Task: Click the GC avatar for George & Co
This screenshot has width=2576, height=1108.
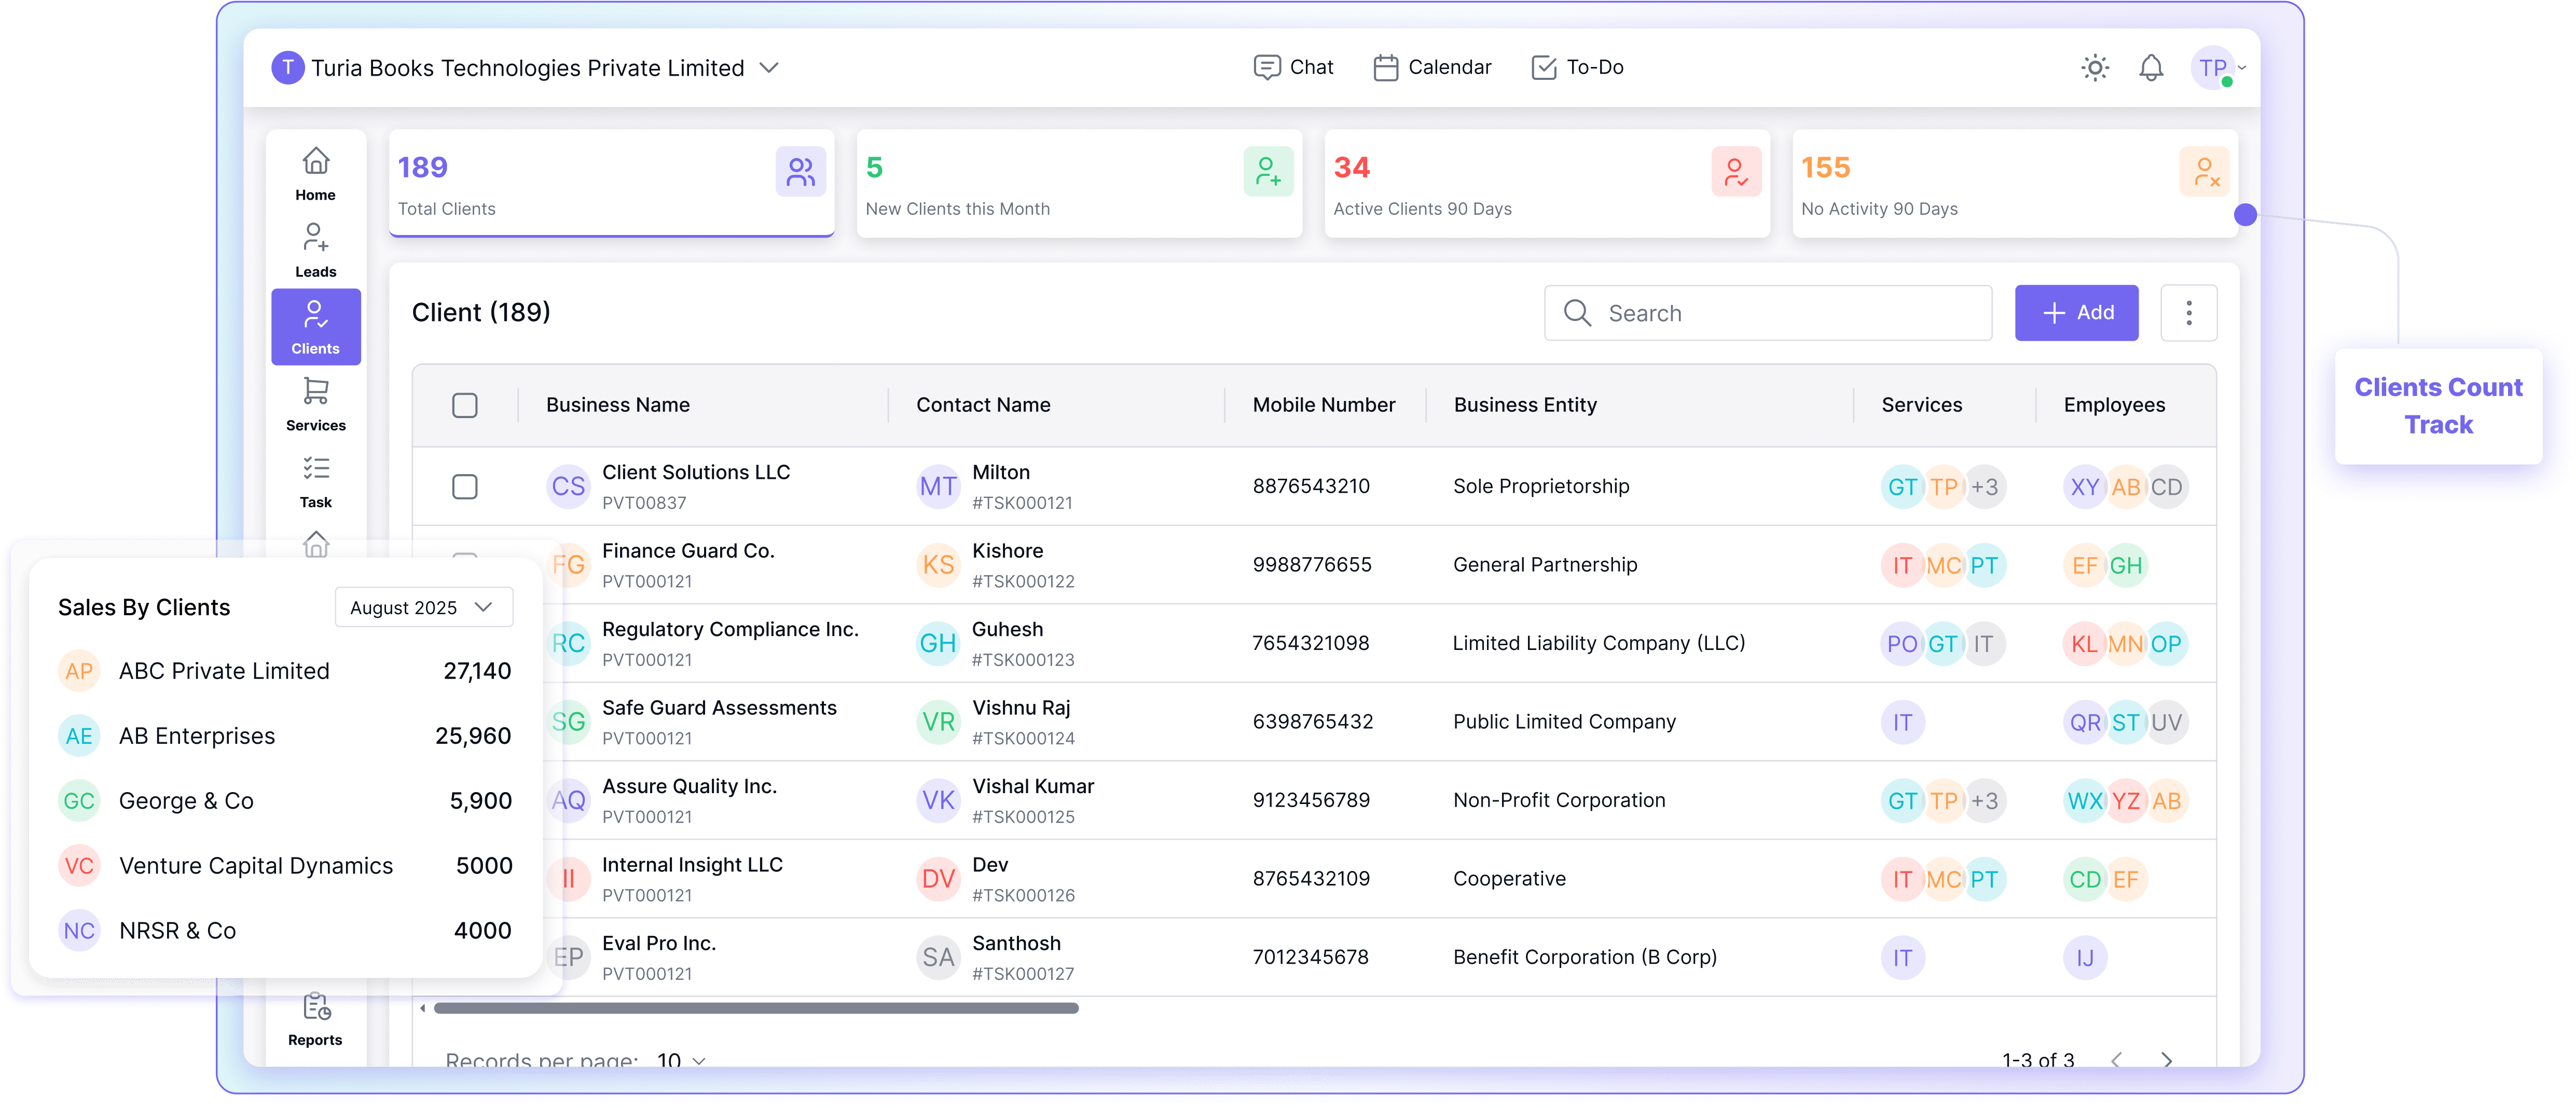Action: click(78, 801)
